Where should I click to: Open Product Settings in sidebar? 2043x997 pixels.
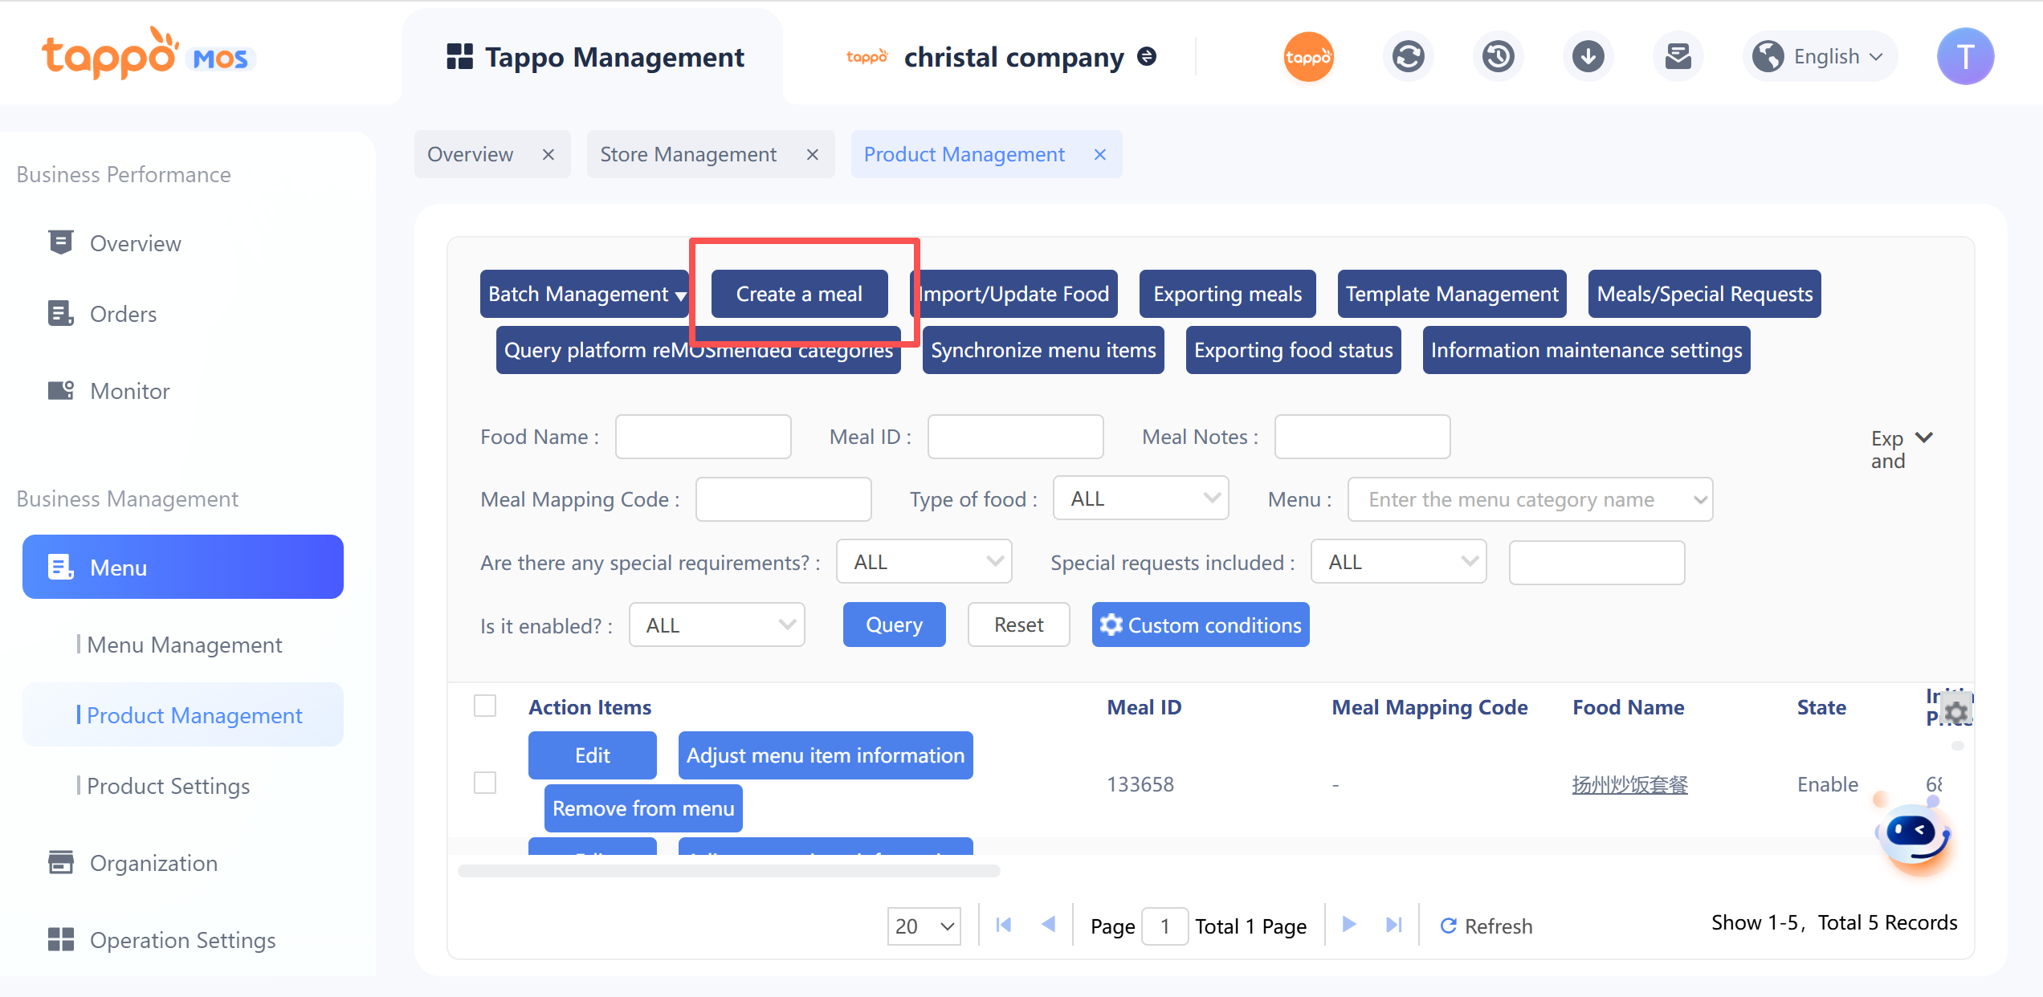point(169,786)
